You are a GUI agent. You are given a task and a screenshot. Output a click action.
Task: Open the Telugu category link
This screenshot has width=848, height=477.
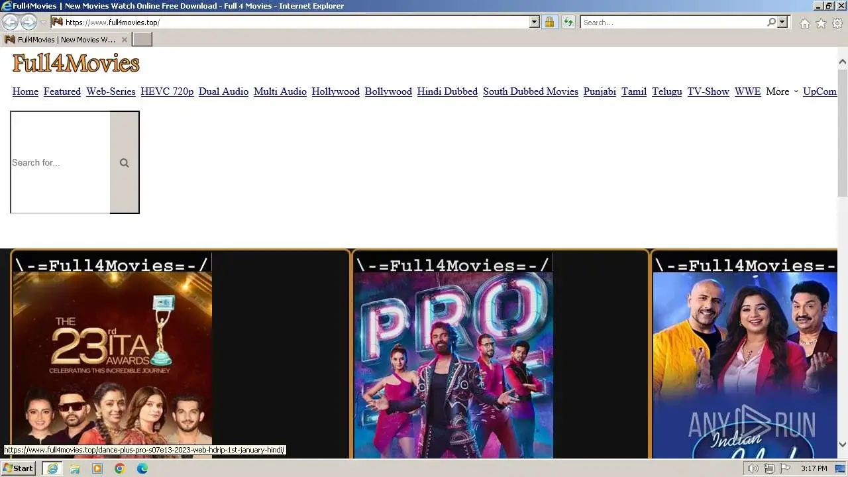click(x=666, y=91)
